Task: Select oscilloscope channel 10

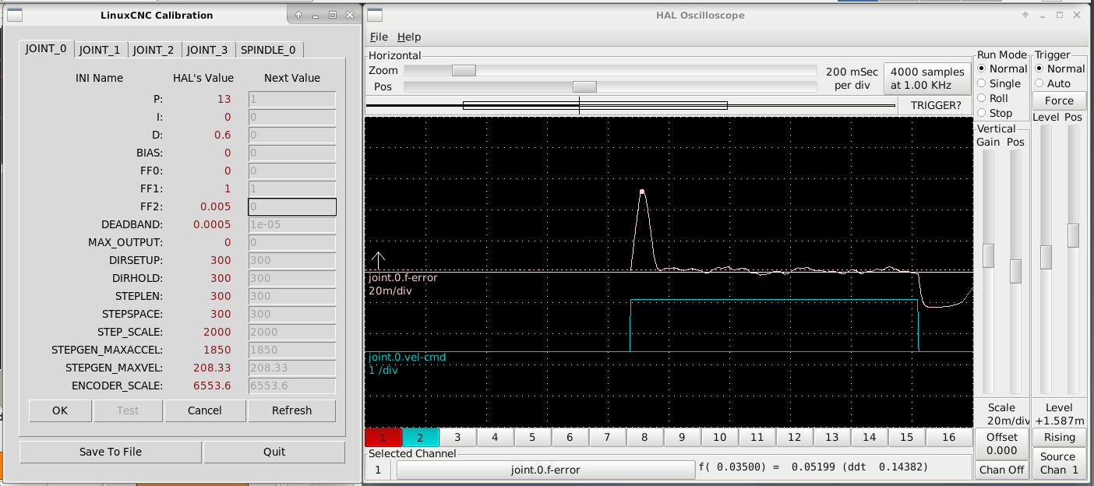Action: [x=719, y=437]
